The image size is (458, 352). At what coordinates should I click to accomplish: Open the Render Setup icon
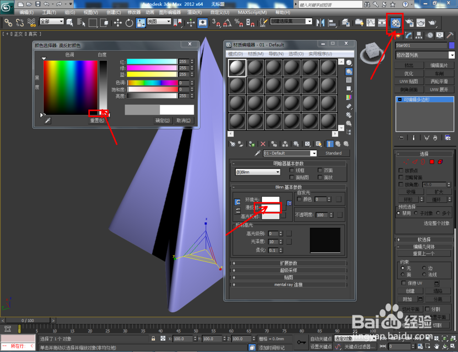409,23
